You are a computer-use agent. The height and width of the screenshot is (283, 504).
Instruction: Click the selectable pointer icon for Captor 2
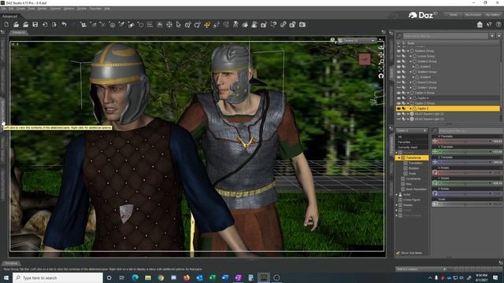tap(403, 108)
